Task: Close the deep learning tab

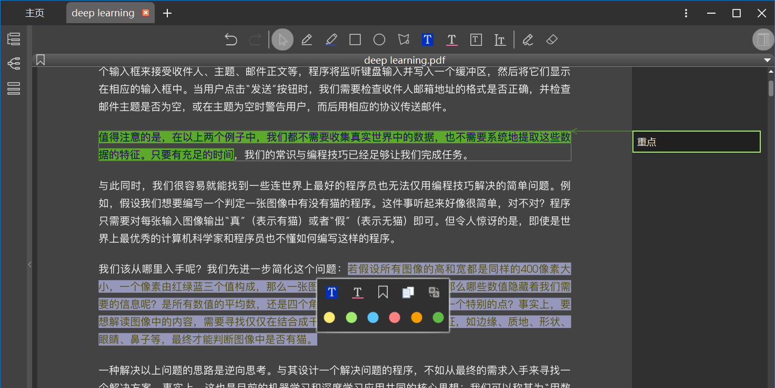Action: coord(146,13)
